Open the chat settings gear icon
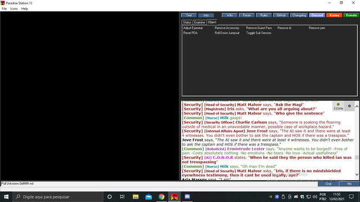Screen dimensions: 360x202 pos(349,106)
